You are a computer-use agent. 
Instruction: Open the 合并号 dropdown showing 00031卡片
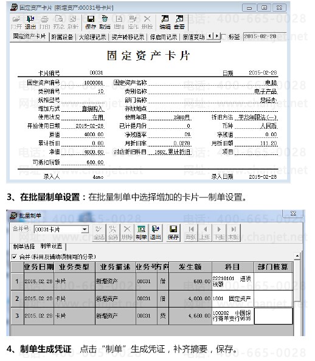tap(85, 229)
